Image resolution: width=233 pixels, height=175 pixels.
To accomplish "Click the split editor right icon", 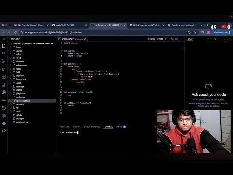I will [x=177, y=39].
